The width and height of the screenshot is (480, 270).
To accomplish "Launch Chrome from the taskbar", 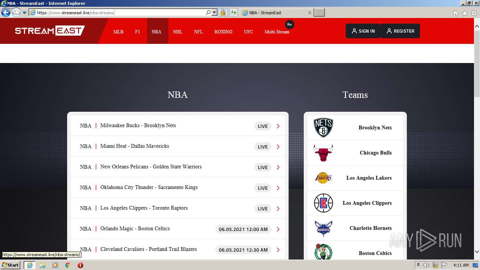I will pyautogui.click(x=67, y=265).
